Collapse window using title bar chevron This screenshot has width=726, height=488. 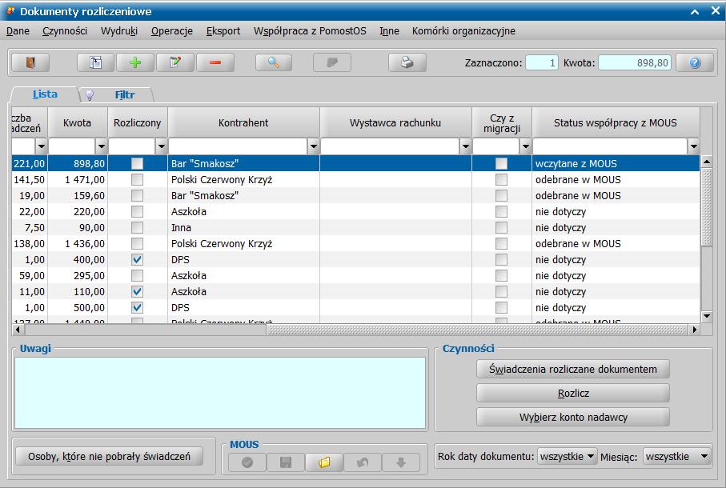695,11
